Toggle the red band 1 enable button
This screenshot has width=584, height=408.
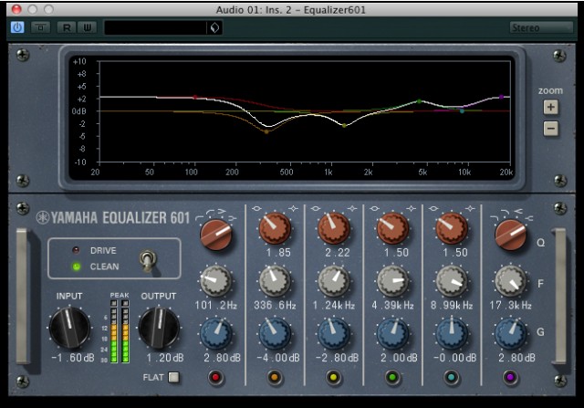pyautogui.click(x=216, y=376)
